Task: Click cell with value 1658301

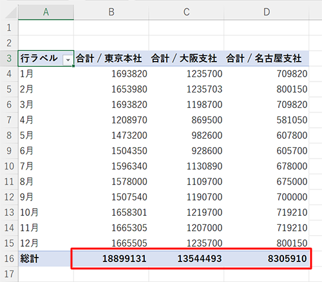Action: click(111, 213)
